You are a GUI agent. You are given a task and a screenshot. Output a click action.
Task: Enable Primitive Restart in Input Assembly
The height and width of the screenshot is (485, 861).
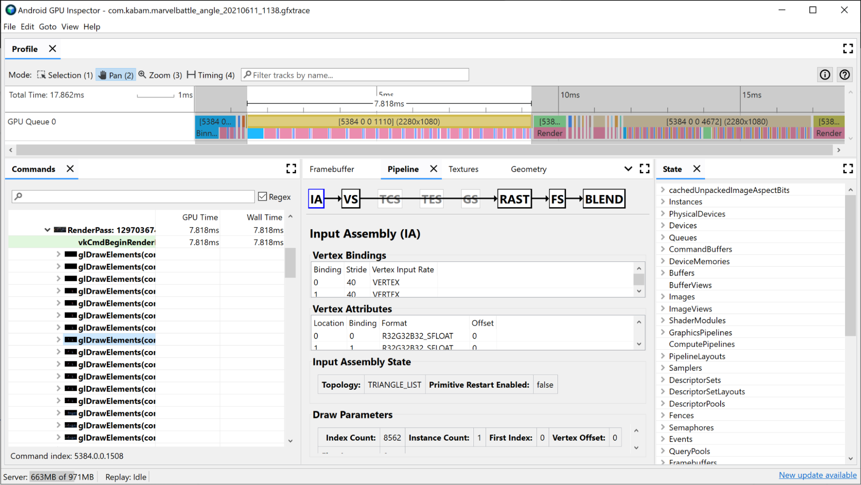[544, 385]
